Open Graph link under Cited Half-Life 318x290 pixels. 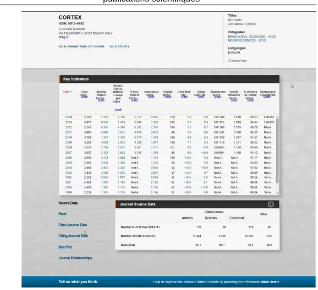point(184,97)
